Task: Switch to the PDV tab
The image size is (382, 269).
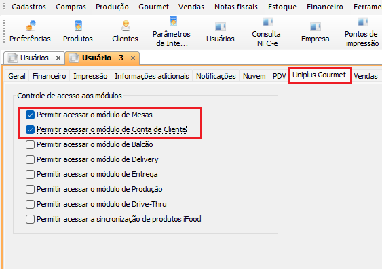Action: click(x=279, y=76)
